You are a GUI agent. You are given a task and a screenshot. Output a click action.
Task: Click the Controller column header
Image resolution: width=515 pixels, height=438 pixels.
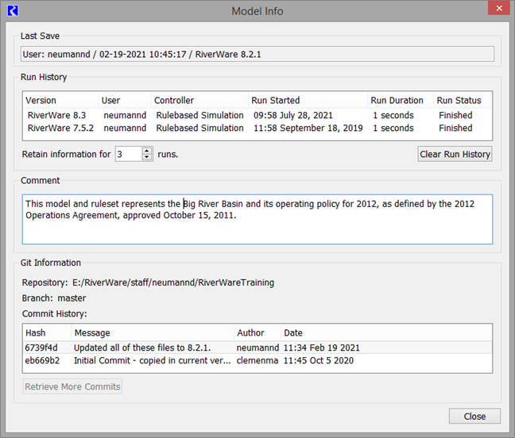(x=199, y=101)
